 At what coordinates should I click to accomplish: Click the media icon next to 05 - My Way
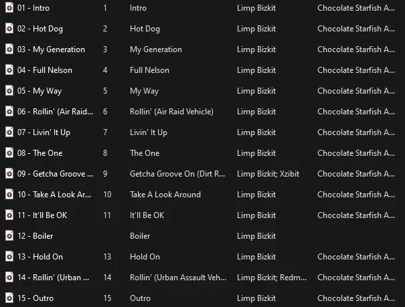pos(9,90)
